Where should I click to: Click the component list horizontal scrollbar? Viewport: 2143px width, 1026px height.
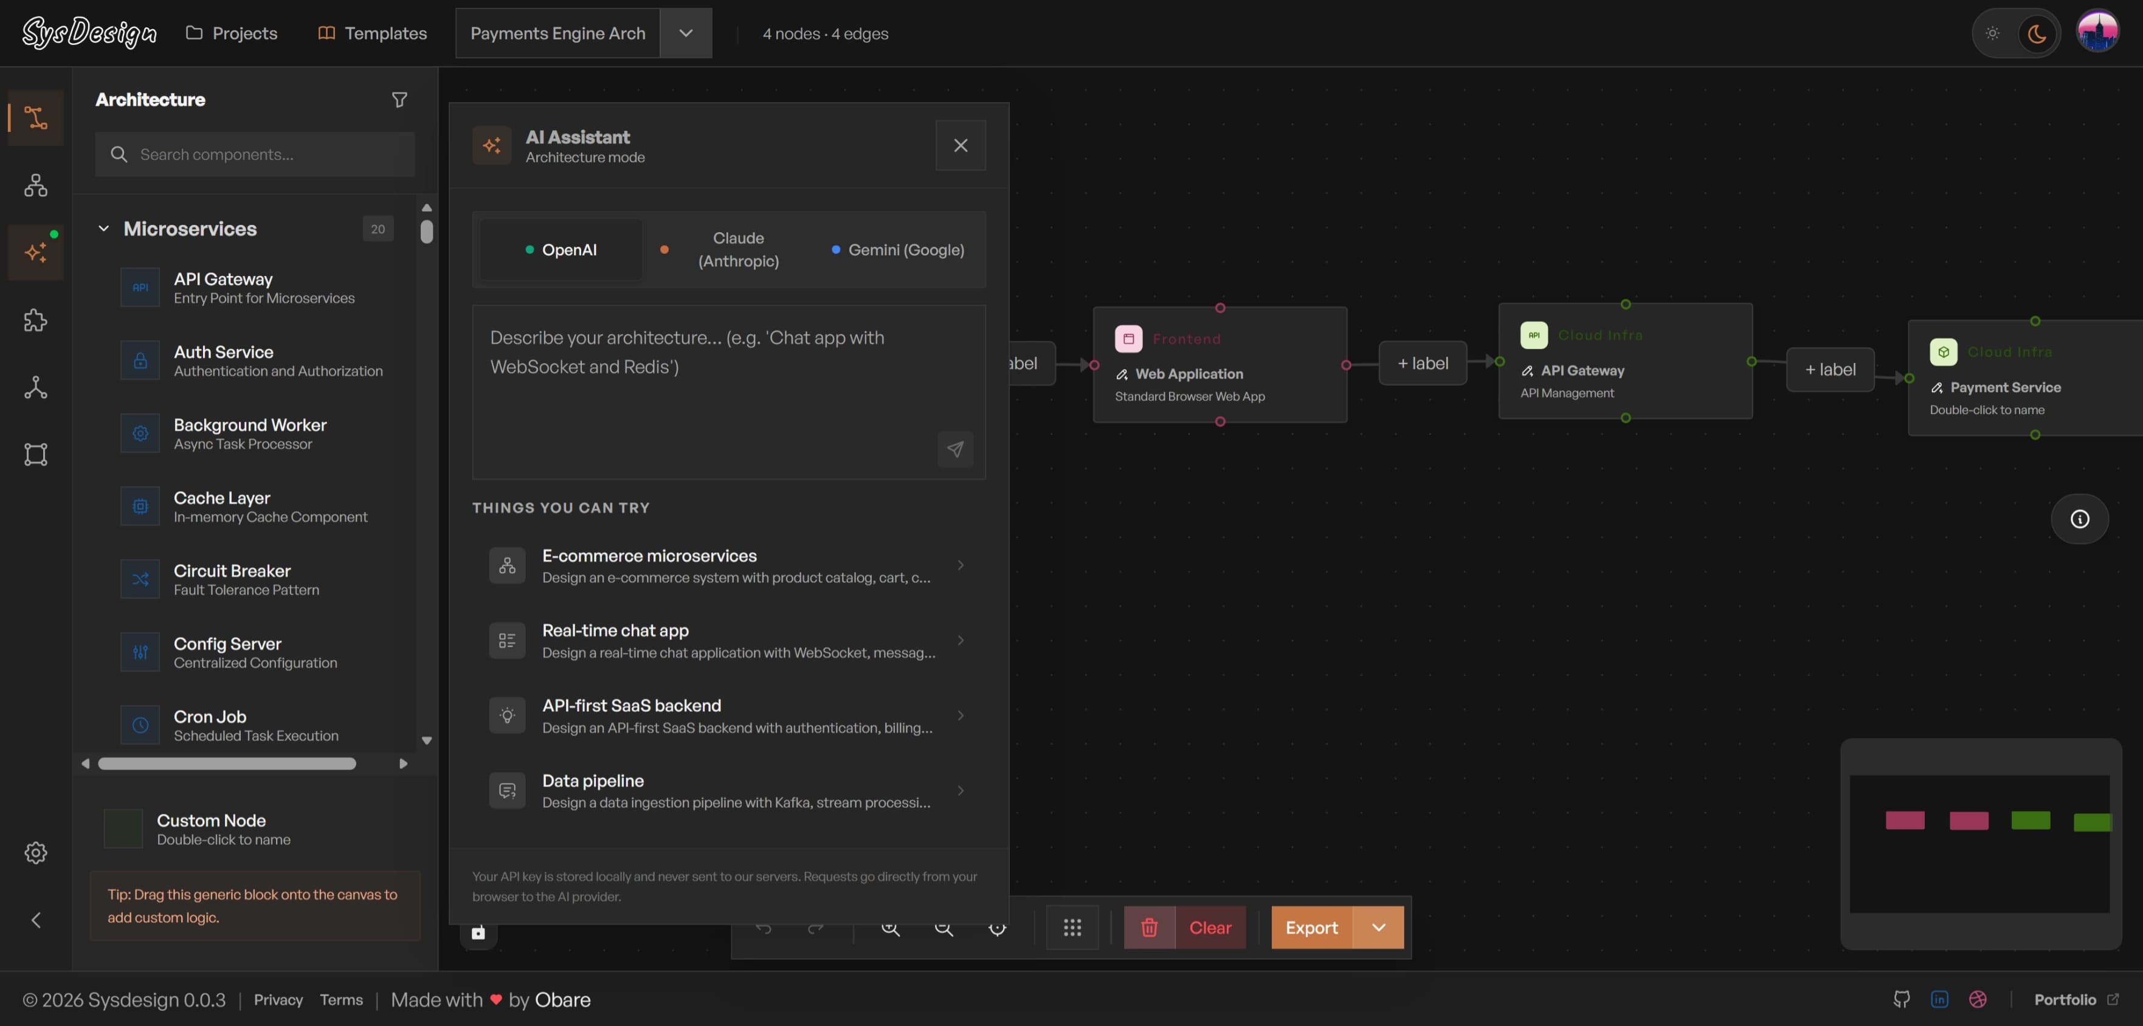coord(226,763)
